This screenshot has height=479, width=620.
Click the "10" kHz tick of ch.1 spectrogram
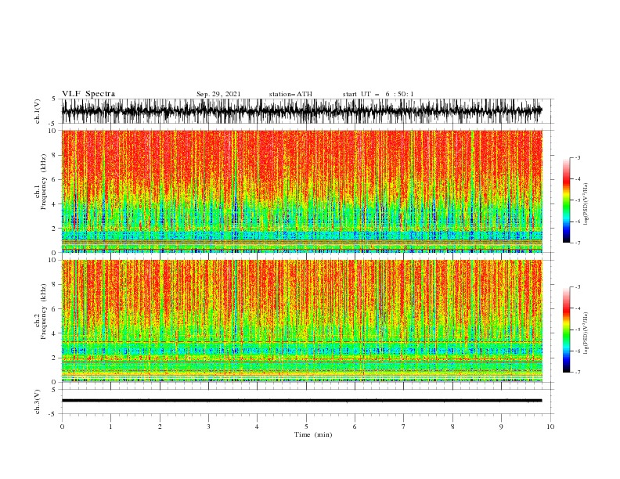click(x=53, y=131)
